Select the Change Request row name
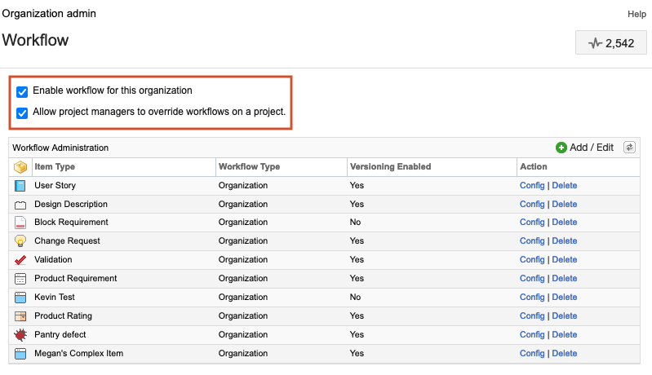 click(x=67, y=240)
